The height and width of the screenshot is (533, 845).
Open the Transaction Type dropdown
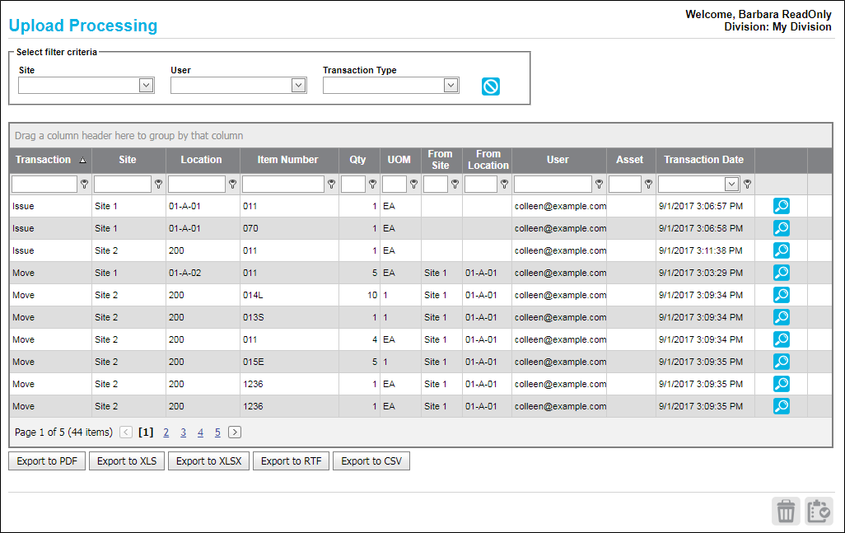tap(451, 85)
